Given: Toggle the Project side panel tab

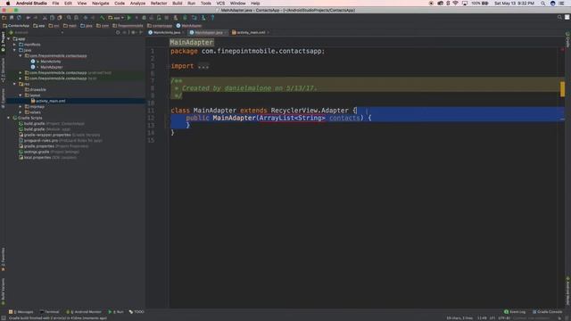Looking at the screenshot, I should tap(3, 41).
